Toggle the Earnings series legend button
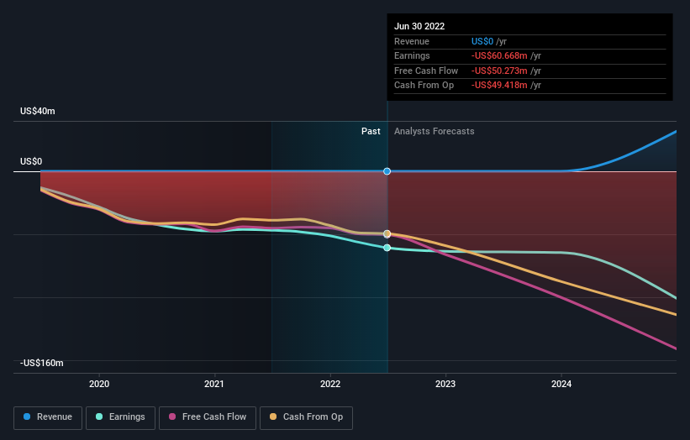Screen dimensions: 690x440 pos(120,417)
